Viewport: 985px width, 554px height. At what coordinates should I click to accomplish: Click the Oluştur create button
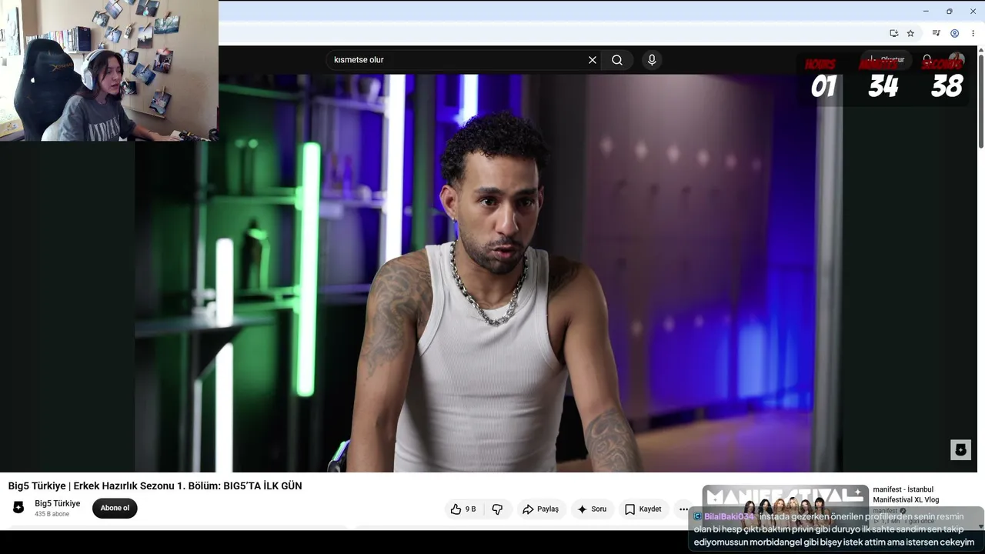coord(886,60)
